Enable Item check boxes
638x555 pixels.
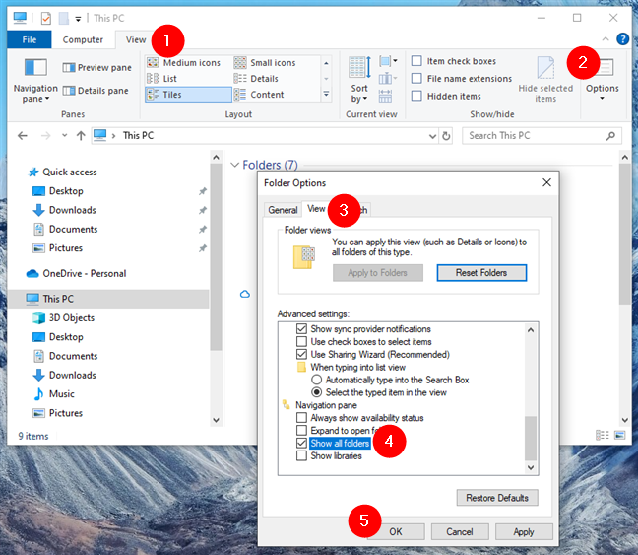coord(416,61)
